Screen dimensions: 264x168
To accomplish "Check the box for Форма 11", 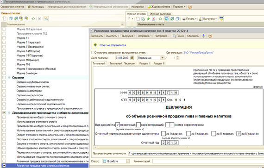I will coord(4,38).
